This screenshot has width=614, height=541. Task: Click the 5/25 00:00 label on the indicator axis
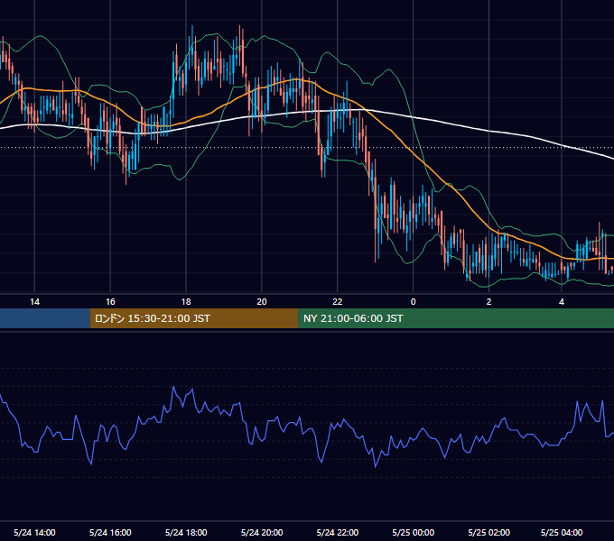(414, 532)
